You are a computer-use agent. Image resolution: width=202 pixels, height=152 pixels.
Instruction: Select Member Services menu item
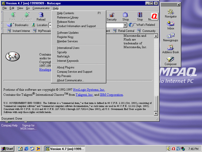coord(79,41)
